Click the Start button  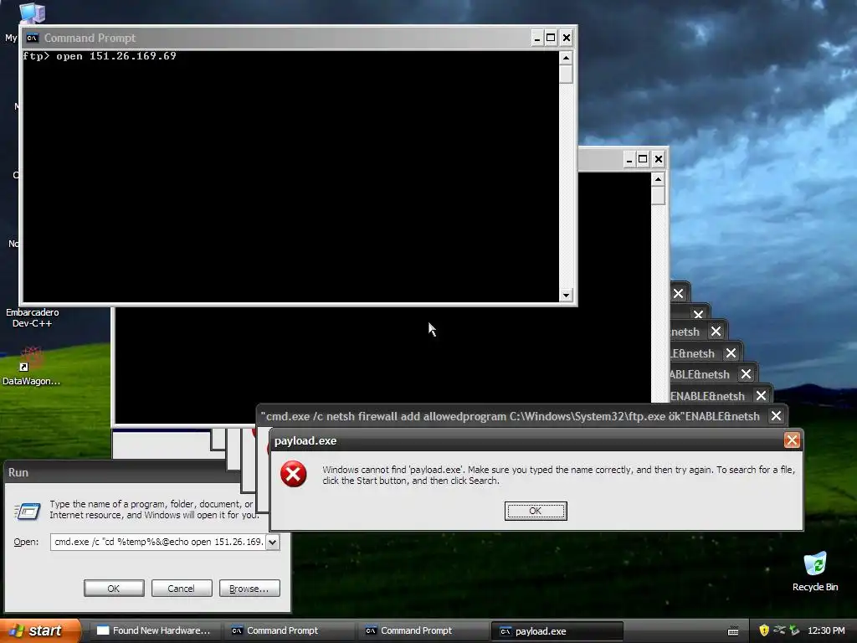(x=40, y=630)
